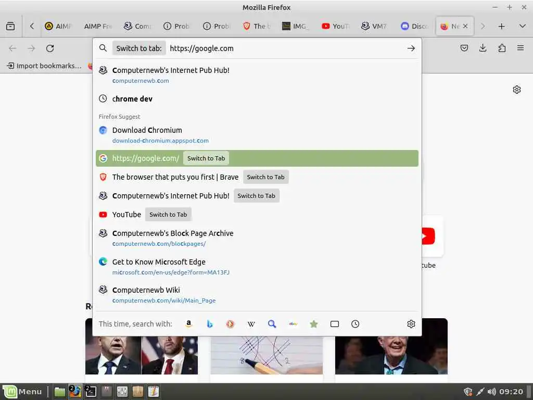Select the Download Chromium suggestion
Image resolution: width=533 pixels, height=400 pixels.
point(257,135)
